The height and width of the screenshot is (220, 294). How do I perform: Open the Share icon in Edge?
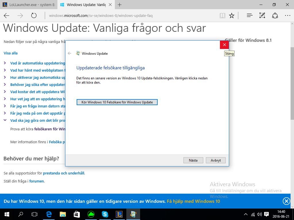tap(275, 15)
